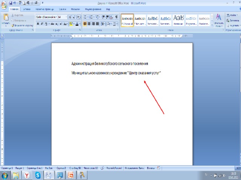
Task: Open the Вид ribbon tab
Action: [x=108, y=8]
